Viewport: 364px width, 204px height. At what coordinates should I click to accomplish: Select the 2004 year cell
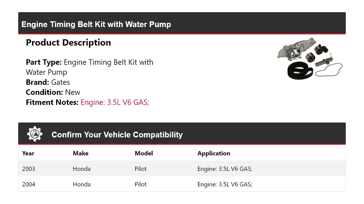[x=28, y=184]
